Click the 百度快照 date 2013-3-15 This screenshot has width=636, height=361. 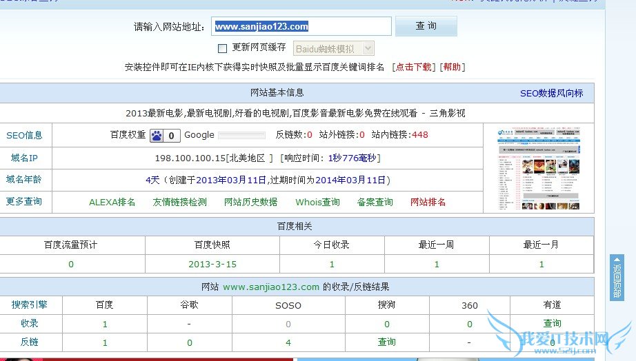[x=212, y=265]
